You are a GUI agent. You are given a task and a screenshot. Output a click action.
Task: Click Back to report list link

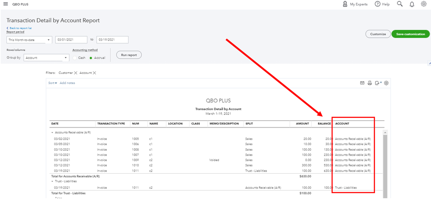pos(19,28)
